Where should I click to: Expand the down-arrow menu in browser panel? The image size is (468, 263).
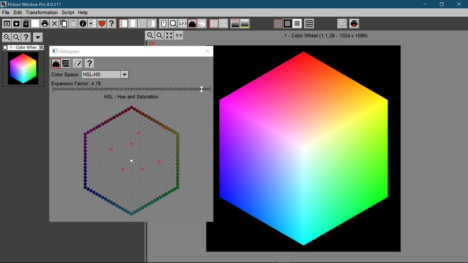(38, 37)
